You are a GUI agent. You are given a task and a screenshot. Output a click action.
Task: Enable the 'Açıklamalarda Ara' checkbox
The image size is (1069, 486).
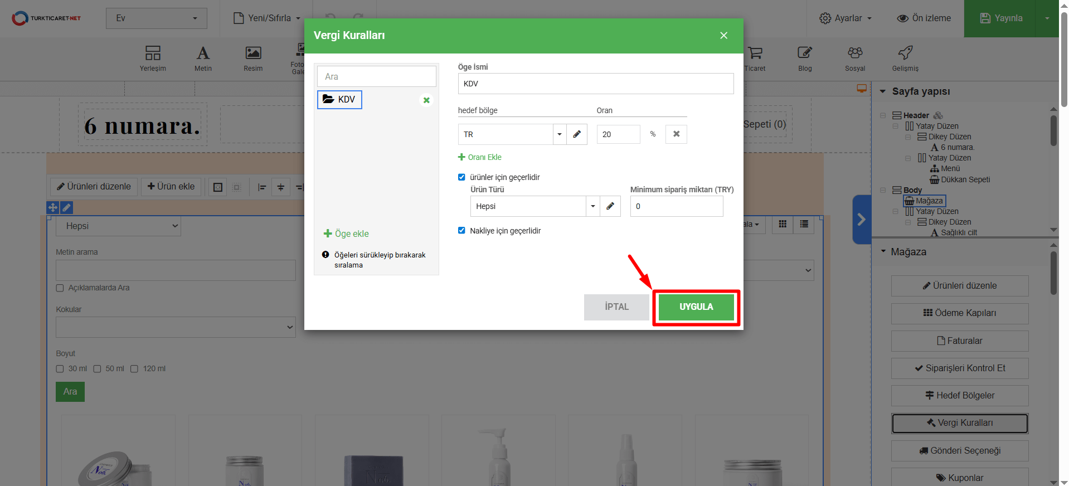click(60, 288)
